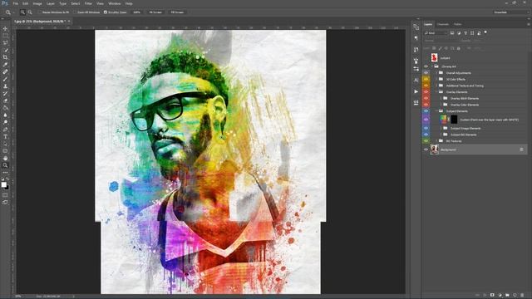Filter layers by type (T) icon
This screenshot has width=532, height=299.
point(465,33)
